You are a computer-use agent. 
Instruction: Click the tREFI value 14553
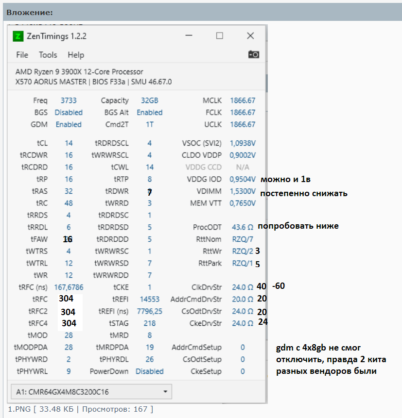[150, 299]
